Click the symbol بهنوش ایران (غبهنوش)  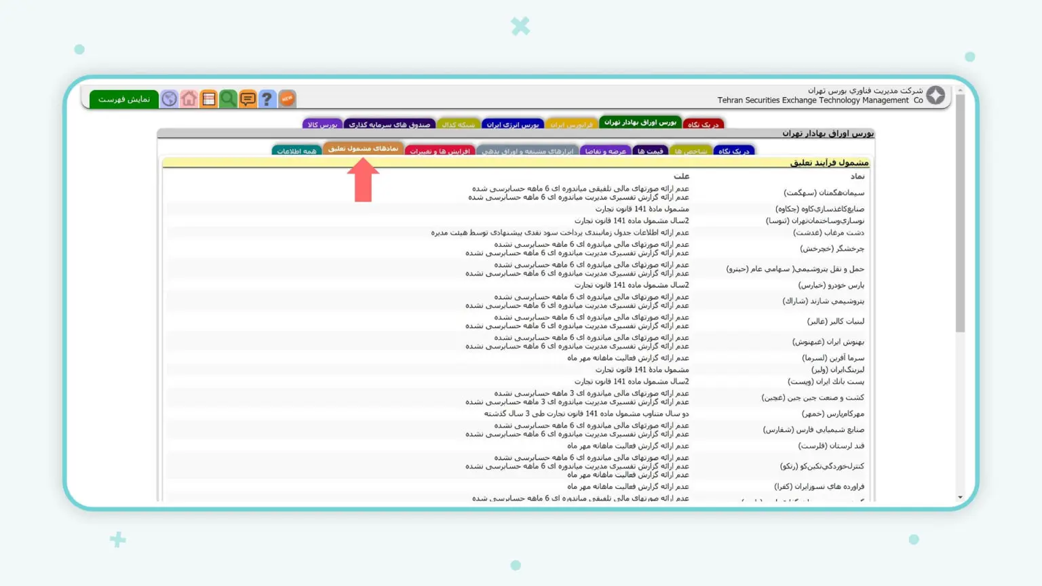(x=828, y=342)
